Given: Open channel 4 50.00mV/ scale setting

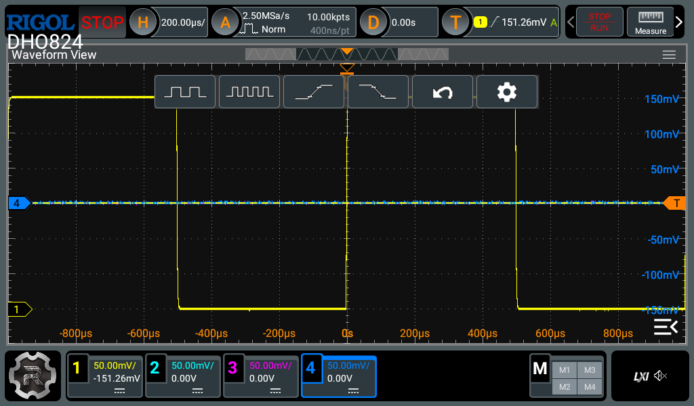Looking at the screenshot, I should tap(348, 366).
